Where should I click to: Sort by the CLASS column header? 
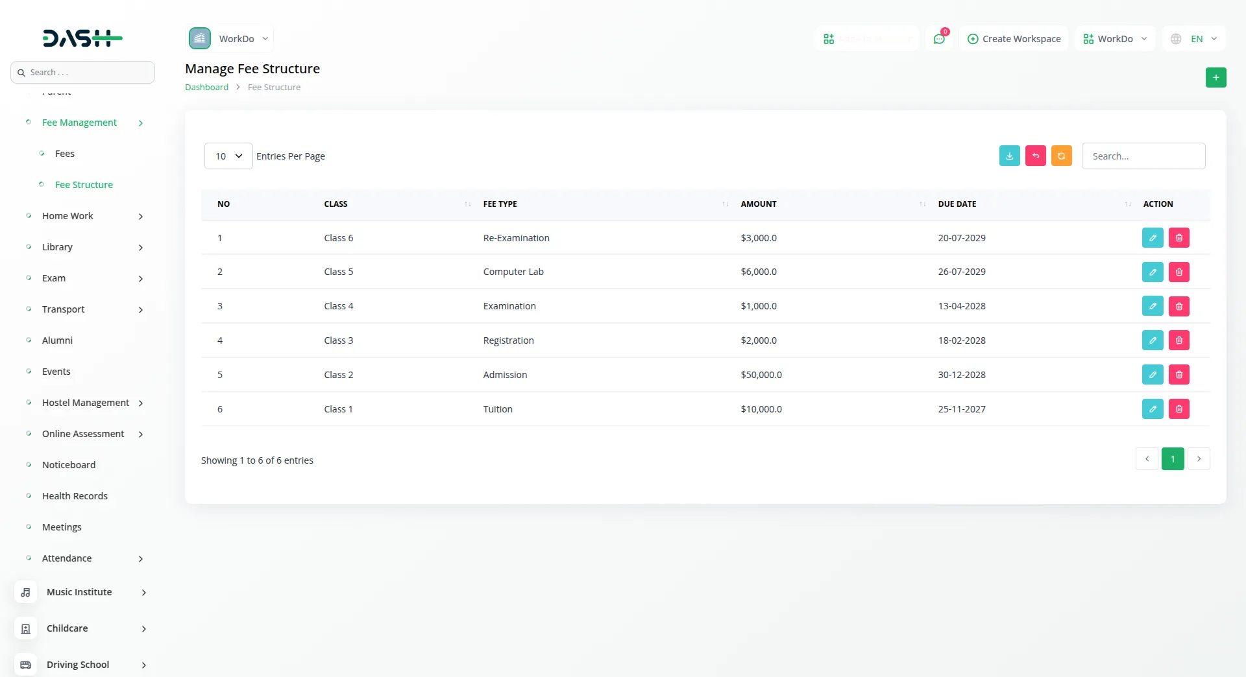point(397,204)
